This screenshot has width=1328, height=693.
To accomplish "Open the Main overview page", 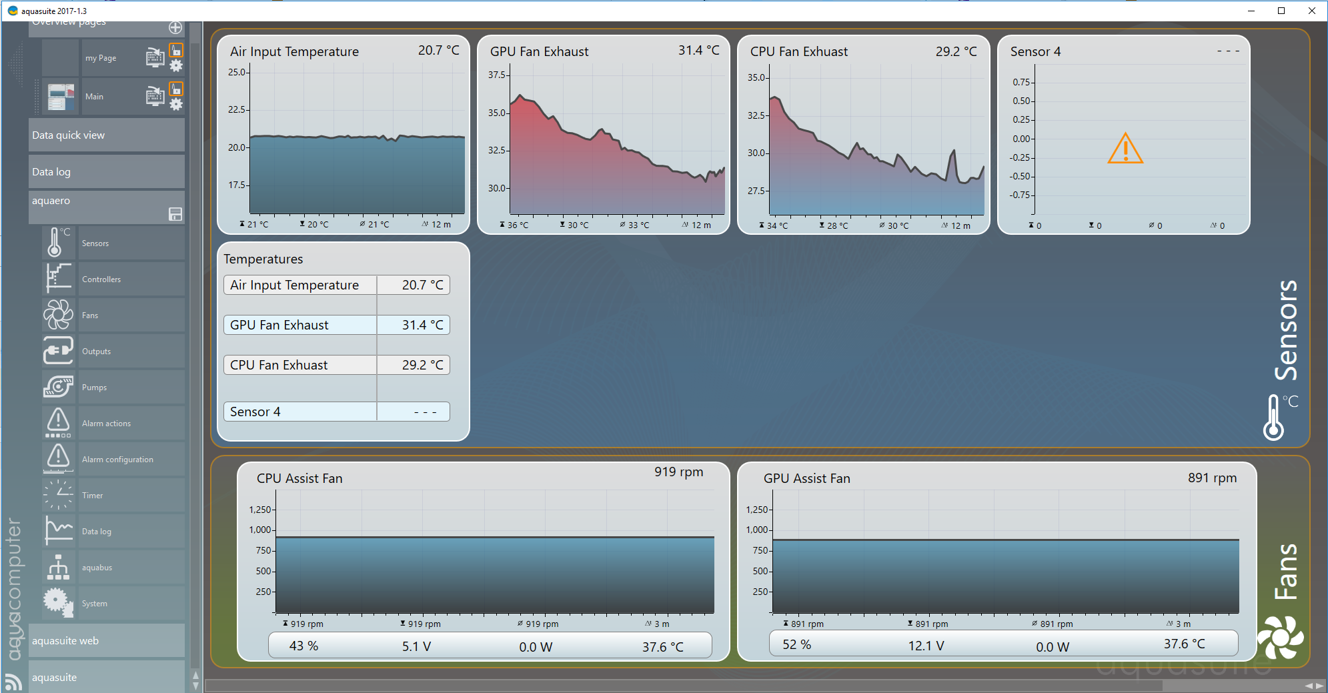I will tap(94, 97).
